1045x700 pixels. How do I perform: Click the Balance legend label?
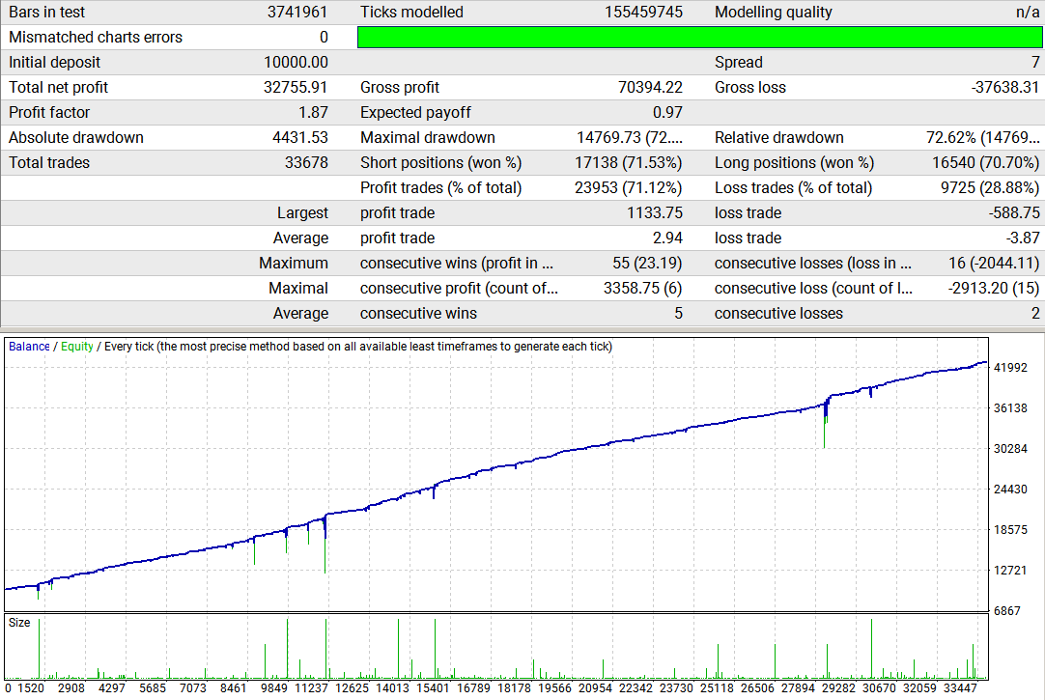29,347
